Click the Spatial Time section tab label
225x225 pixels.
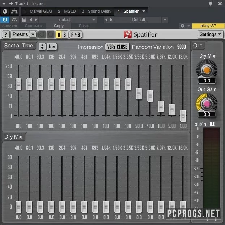[19, 46]
